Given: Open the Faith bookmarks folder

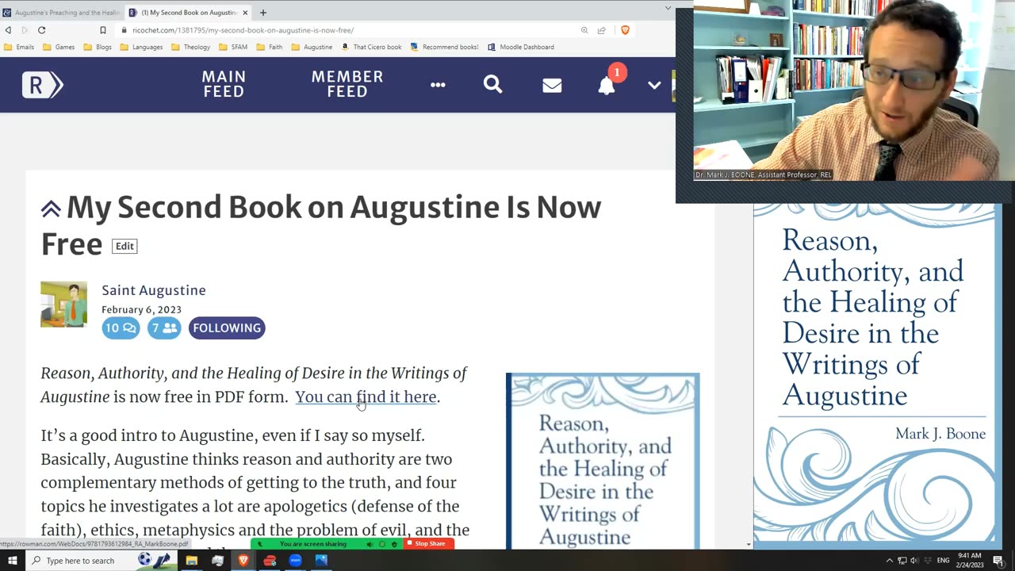Looking at the screenshot, I should (269, 47).
